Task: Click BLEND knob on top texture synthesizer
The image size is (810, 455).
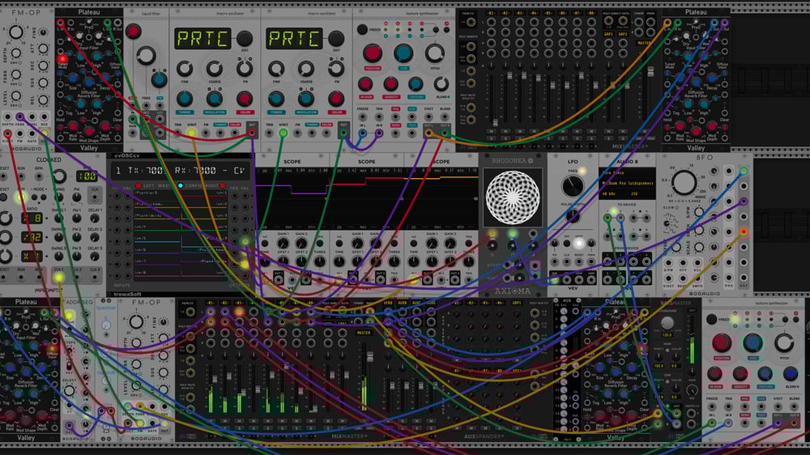Action: coord(441,84)
